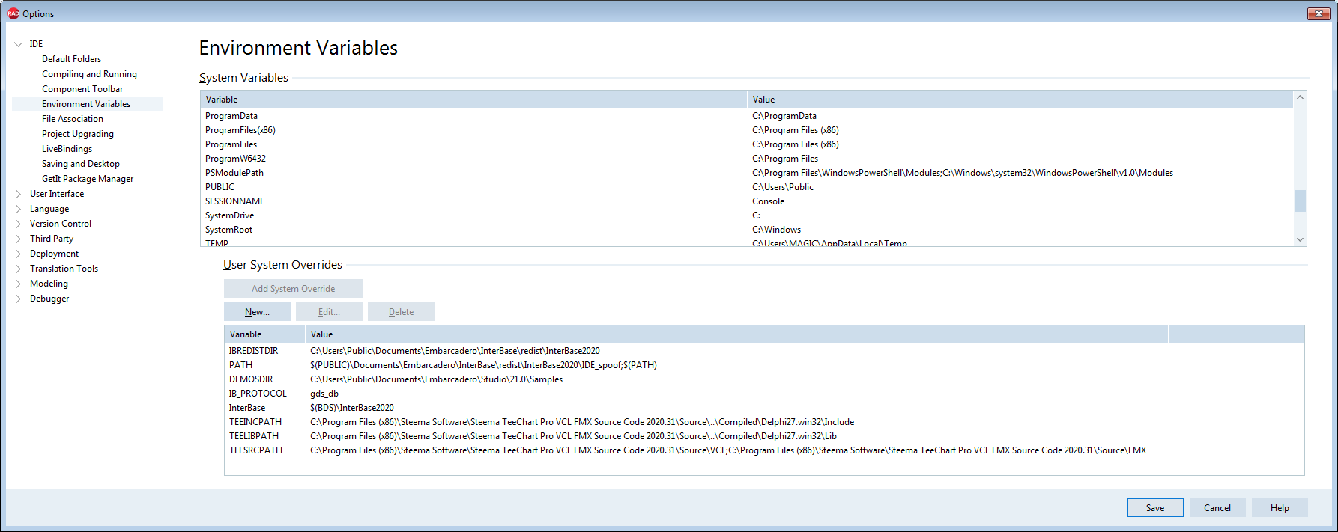Expand the Translation Tools node
1338x532 pixels.
(18, 269)
